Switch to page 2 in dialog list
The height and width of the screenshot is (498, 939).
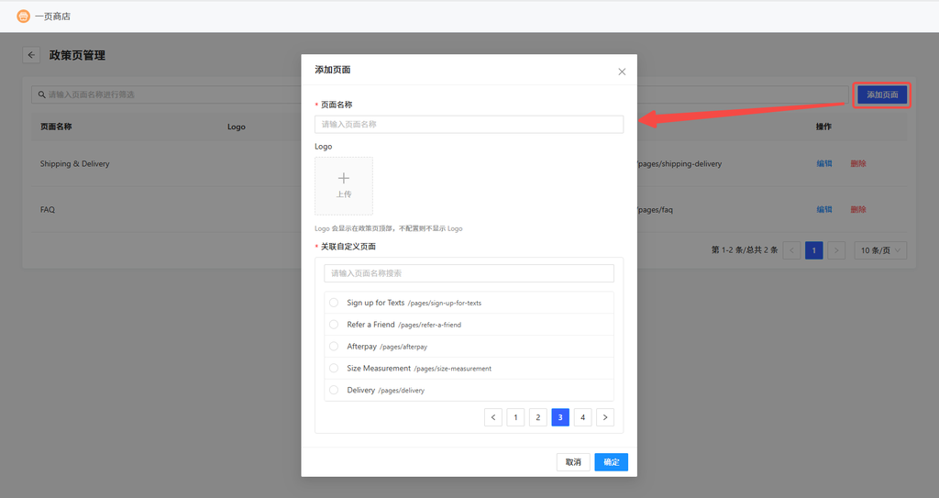pyautogui.click(x=538, y=417)
